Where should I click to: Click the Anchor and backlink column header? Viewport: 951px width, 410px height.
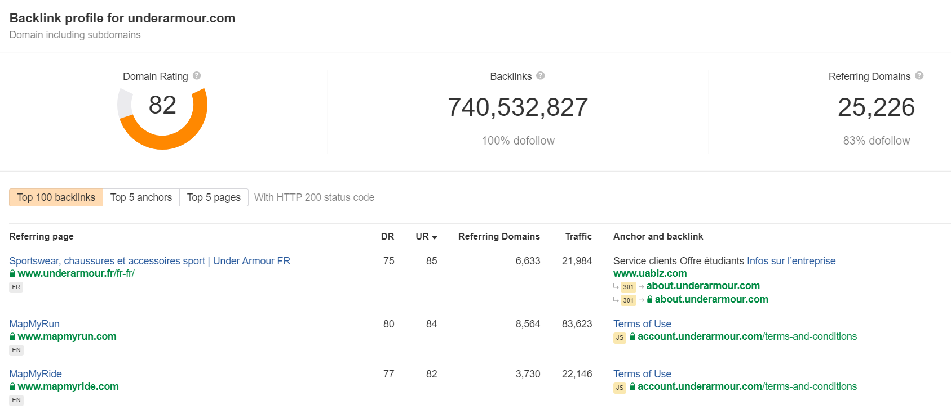(658, 237)
